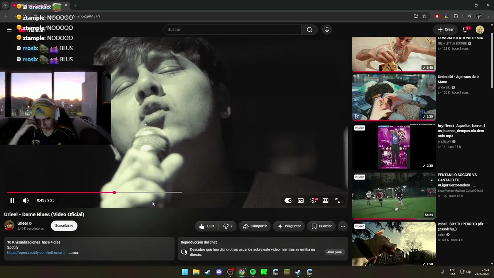Open the Spotify link in description

pyautogui.click(x=36, y=253)
